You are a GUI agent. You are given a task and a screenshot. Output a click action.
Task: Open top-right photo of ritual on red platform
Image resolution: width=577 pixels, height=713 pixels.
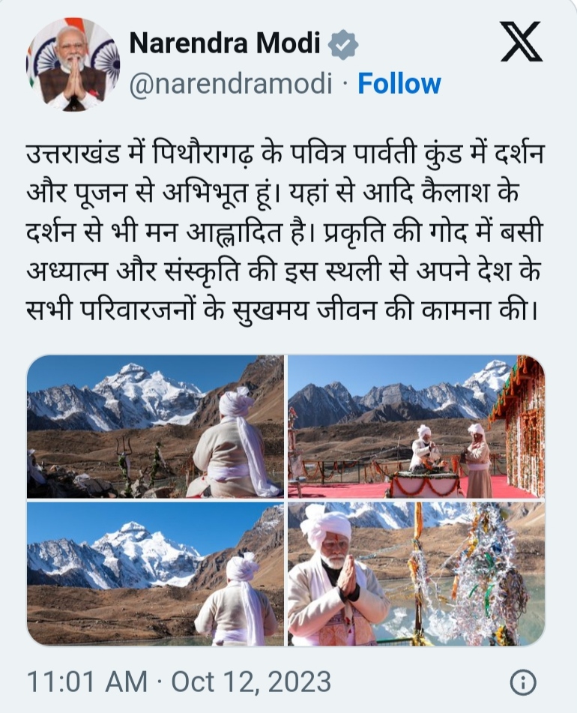pyautogui.click(x=417, y=427)
